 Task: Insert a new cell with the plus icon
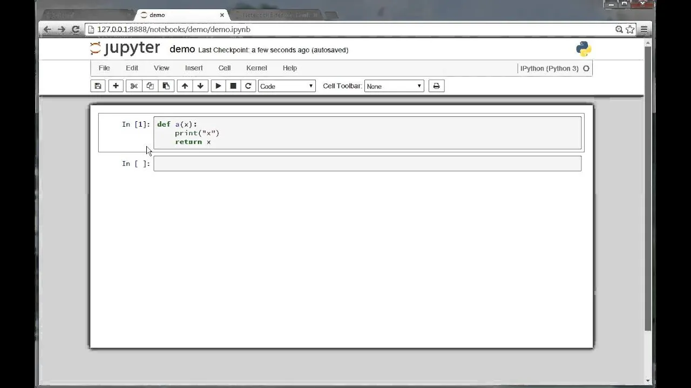click(116, 86)
